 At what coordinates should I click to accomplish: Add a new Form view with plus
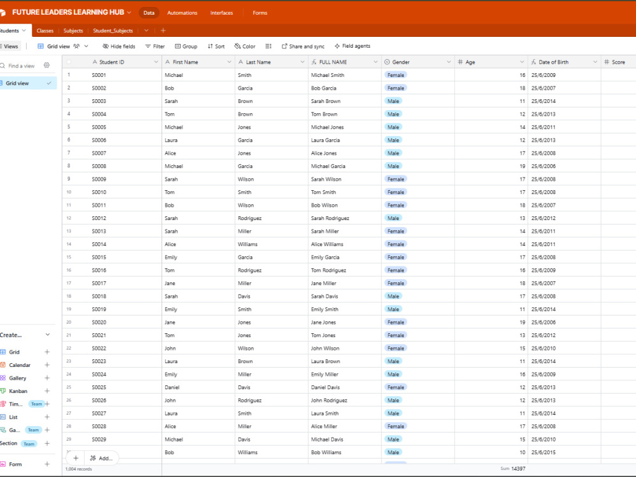(x=47, y=464)
